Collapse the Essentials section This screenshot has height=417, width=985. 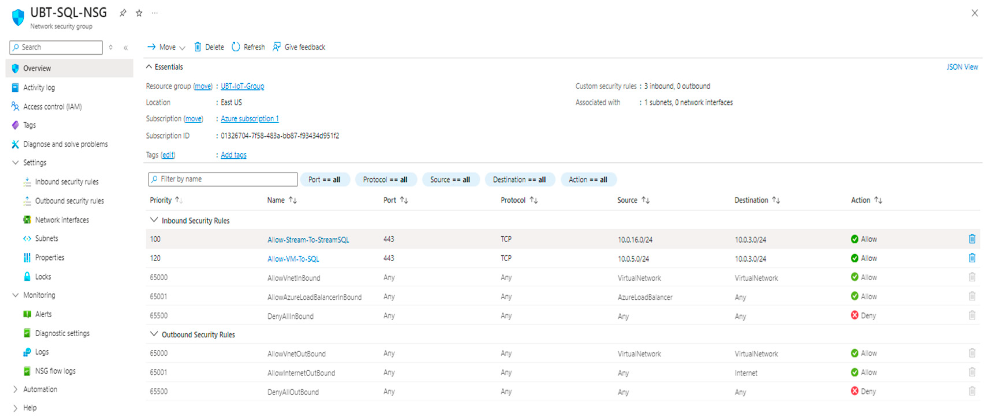(149, 67)
